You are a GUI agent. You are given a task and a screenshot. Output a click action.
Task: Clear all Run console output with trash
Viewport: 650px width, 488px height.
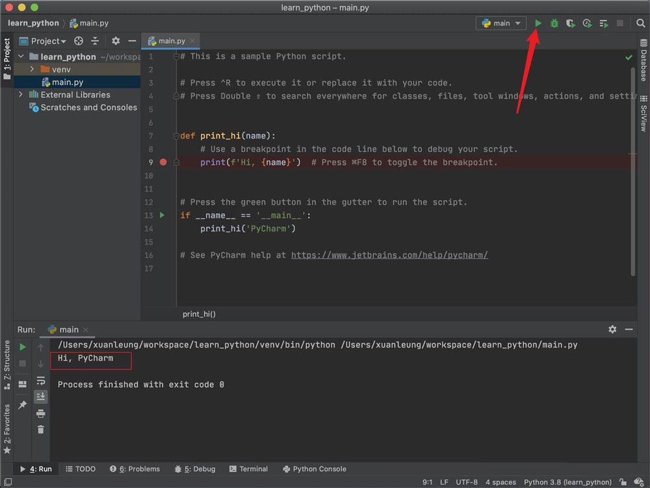[x=40, y=430]
